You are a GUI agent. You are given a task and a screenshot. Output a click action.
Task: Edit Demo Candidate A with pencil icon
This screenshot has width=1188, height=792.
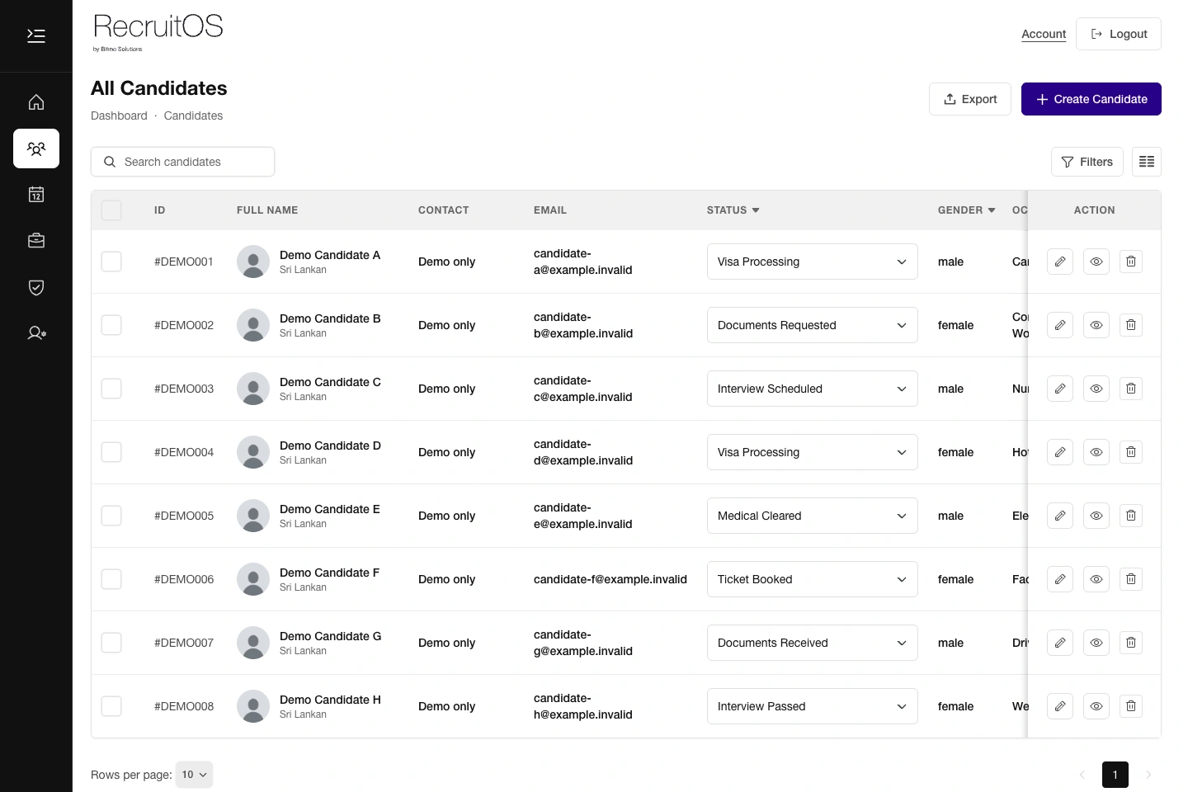pyautogui.click(x=1060, y=262)
